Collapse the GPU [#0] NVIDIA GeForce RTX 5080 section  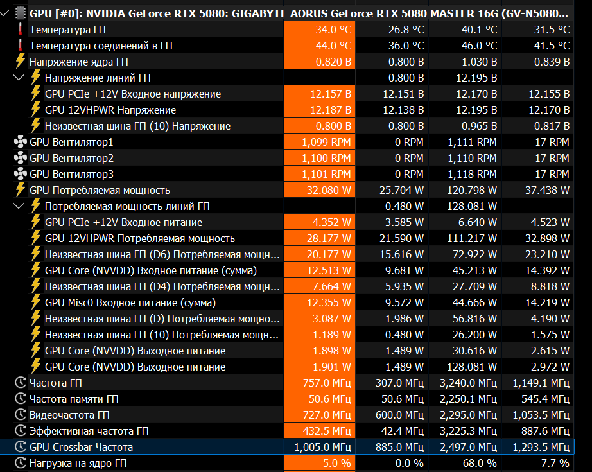(x=5, y=13)
